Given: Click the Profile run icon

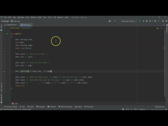Looking at the screenshot, I should (x=150, y=21).
